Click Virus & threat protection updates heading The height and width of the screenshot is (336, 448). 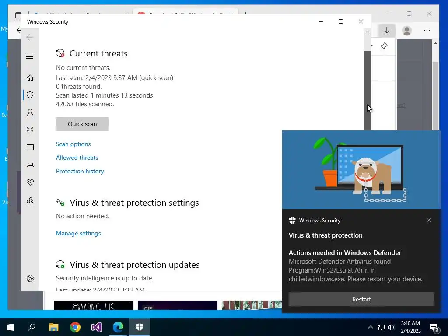pos(135,265)
